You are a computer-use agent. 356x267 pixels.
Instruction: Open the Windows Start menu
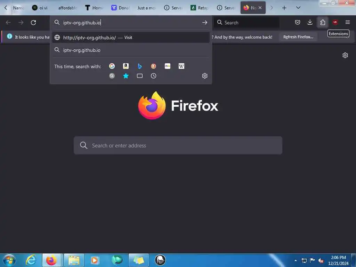(9, 260)
